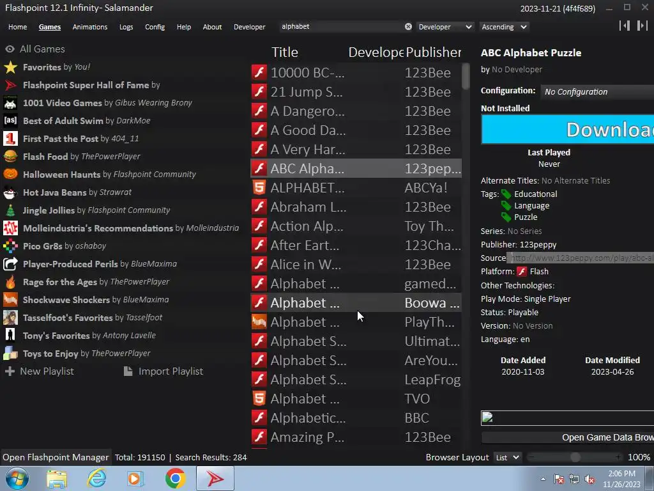Click the Language tag icon
Screen dimensions: 654x491
(x=506, y=205)
